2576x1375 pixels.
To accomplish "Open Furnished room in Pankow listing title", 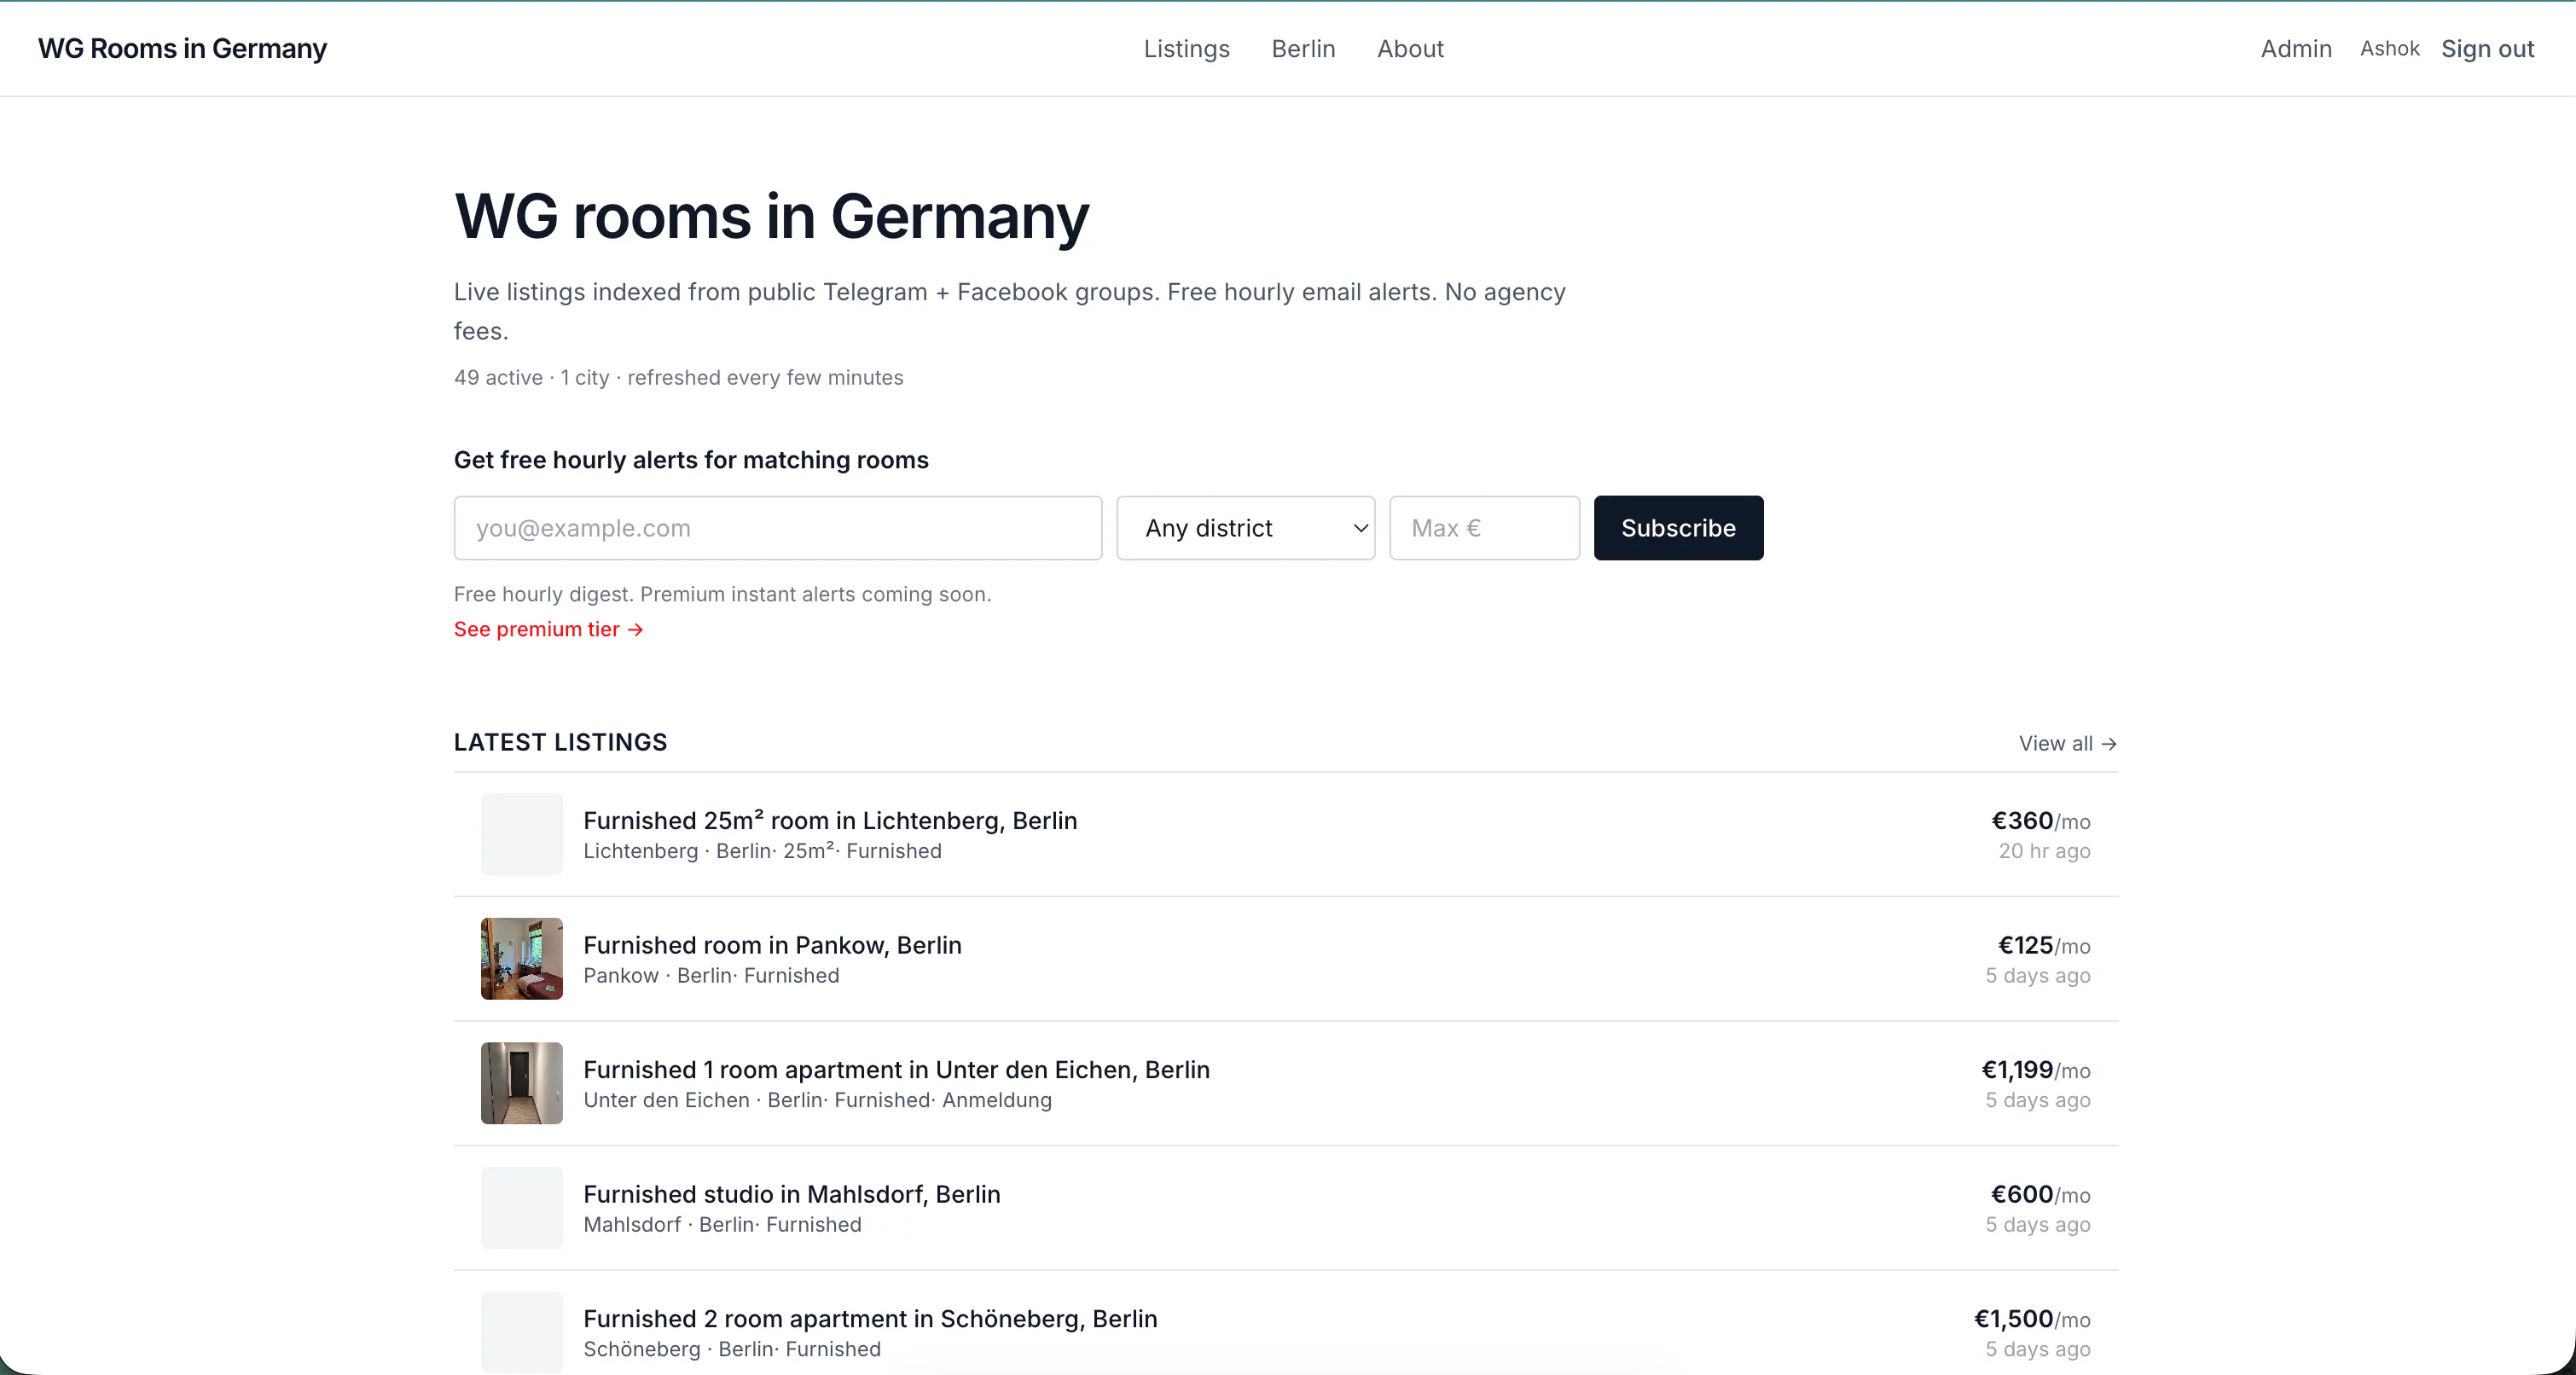I will point(772,945).
